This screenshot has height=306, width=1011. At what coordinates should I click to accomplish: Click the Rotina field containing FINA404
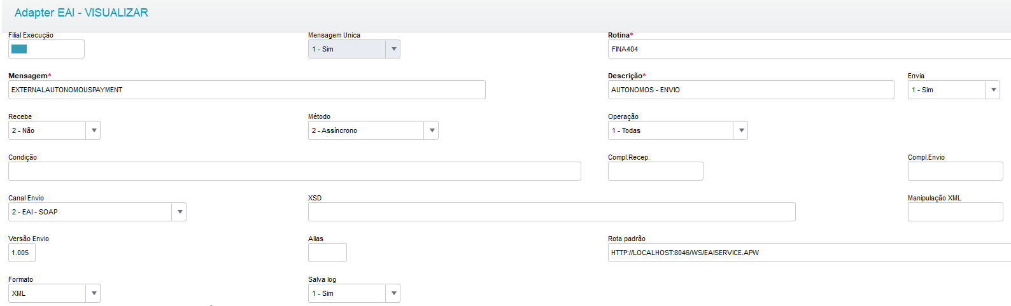point(809,49)
